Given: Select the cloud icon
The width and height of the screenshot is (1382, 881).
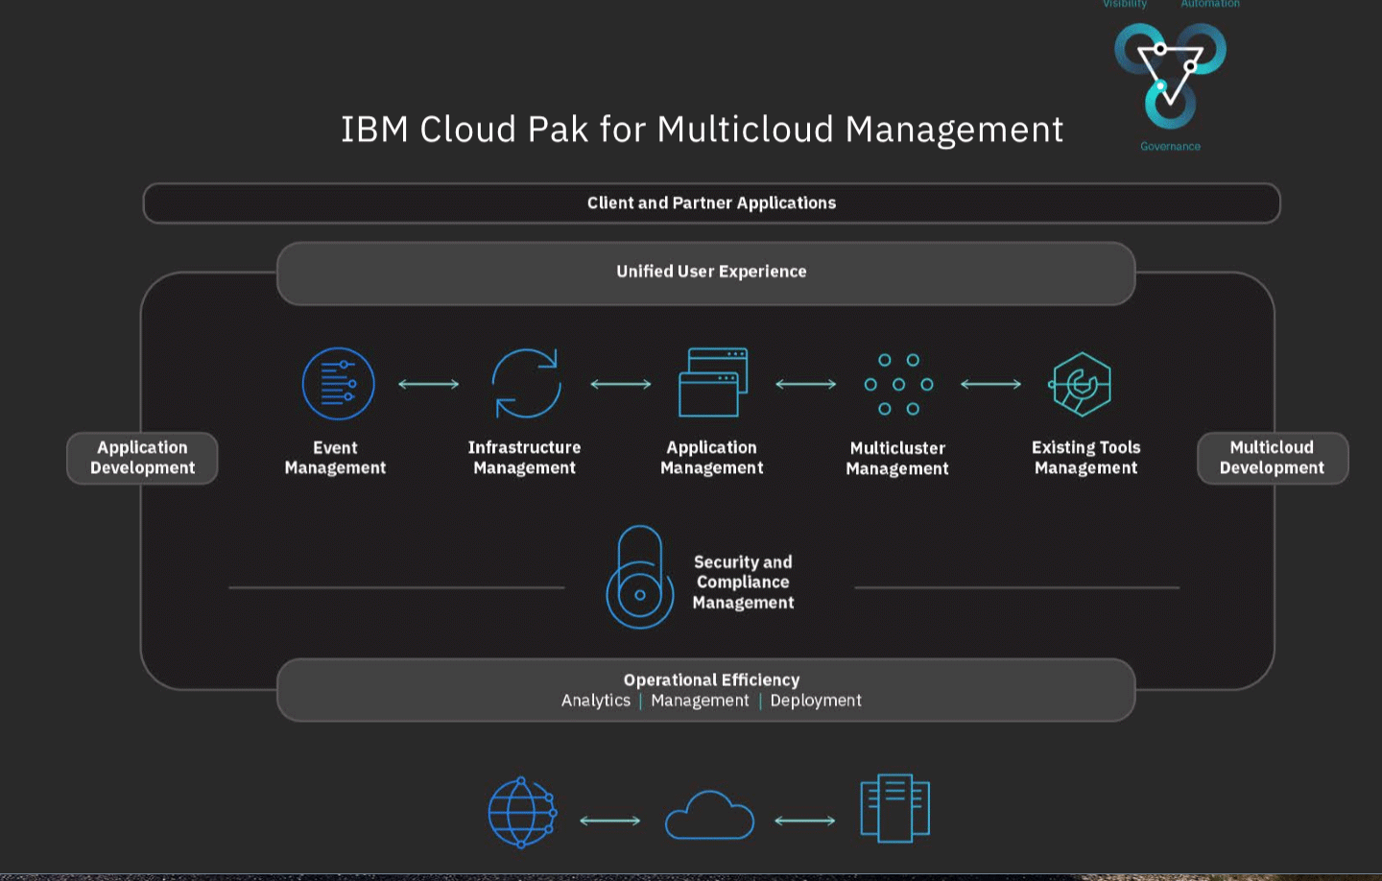Looking at the screenshot, I should point(709,815).
